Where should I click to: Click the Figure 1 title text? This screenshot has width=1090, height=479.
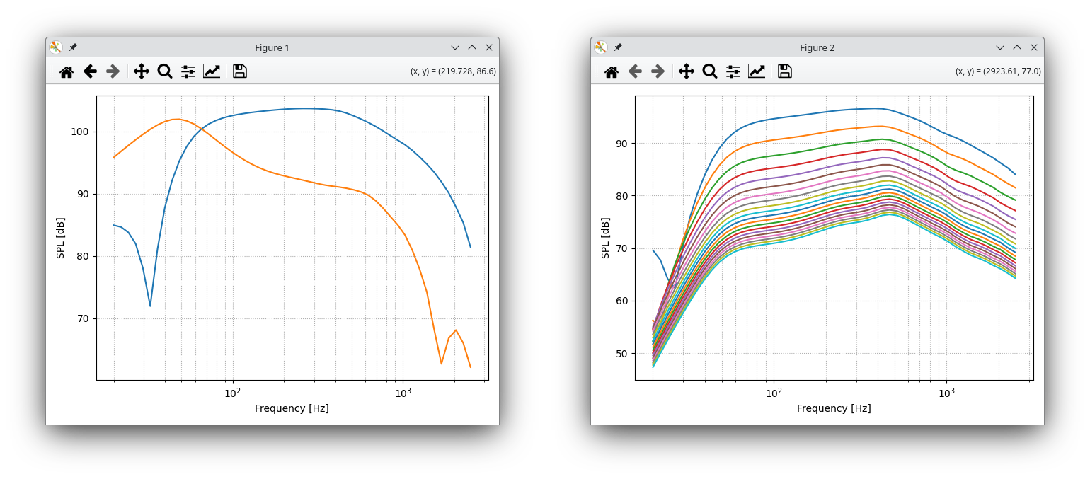pyautogui.click(x=272, y=48)
